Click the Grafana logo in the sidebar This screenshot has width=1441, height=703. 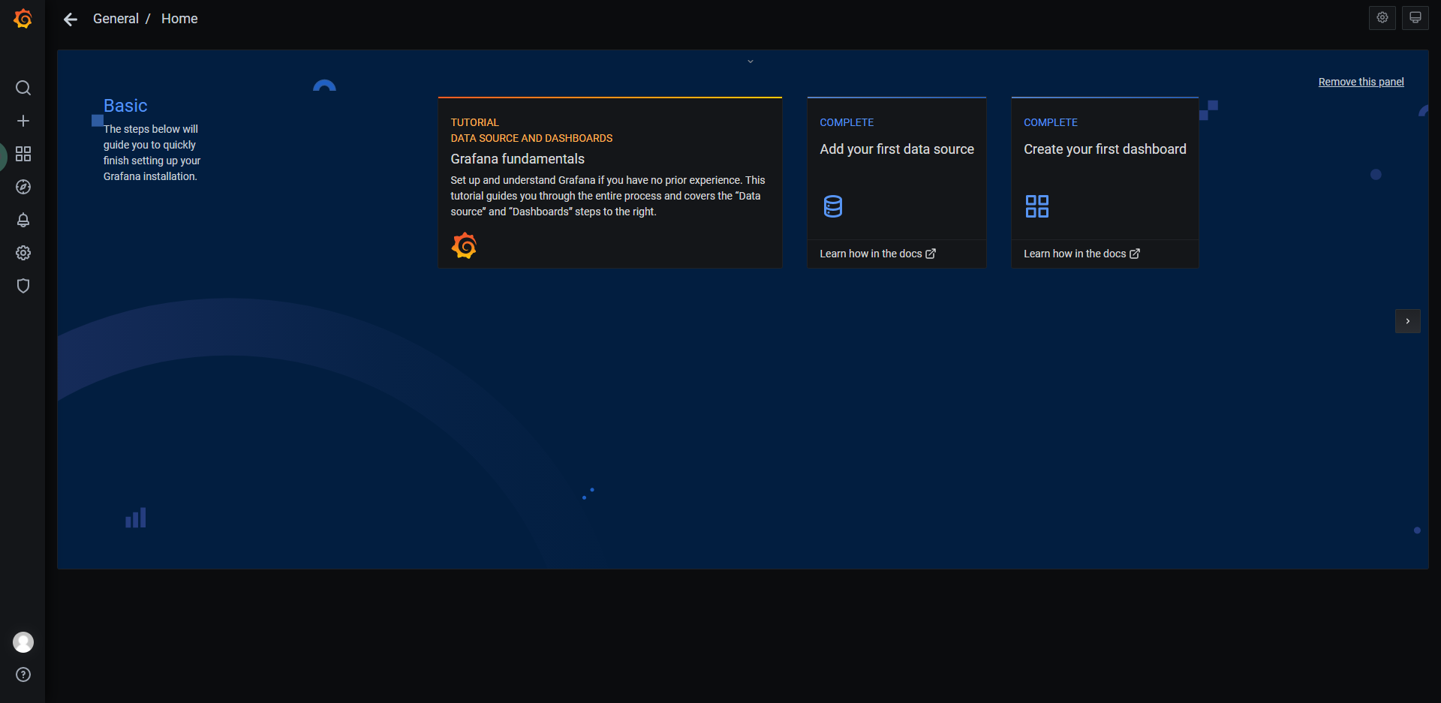[23, 19]
